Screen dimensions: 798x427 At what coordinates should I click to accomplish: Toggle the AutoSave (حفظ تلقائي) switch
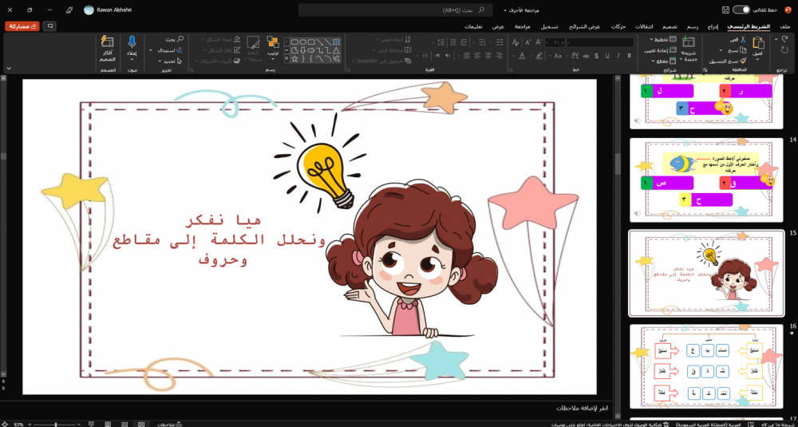(741, 10)
